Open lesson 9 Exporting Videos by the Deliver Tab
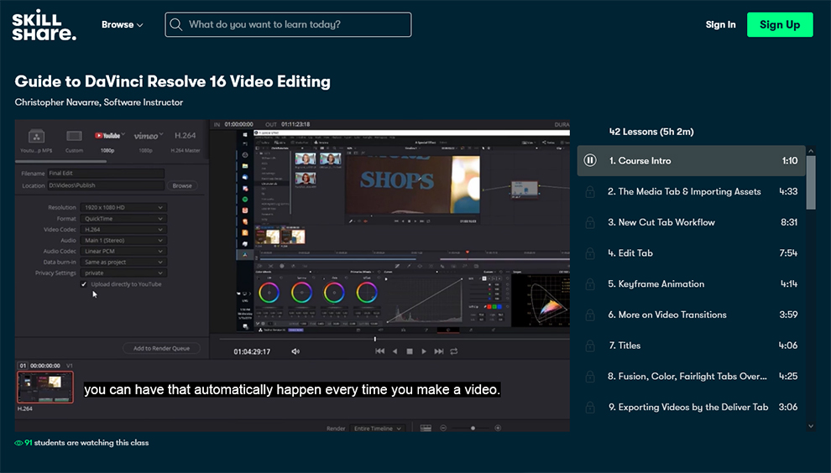Image resolution: width=831 pixels, height=473 pixels. point(691,407)
